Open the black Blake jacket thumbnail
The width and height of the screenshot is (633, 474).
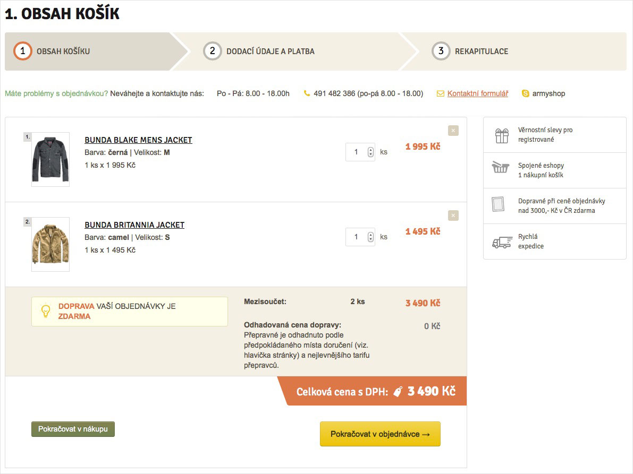click(x=50, y=159)
